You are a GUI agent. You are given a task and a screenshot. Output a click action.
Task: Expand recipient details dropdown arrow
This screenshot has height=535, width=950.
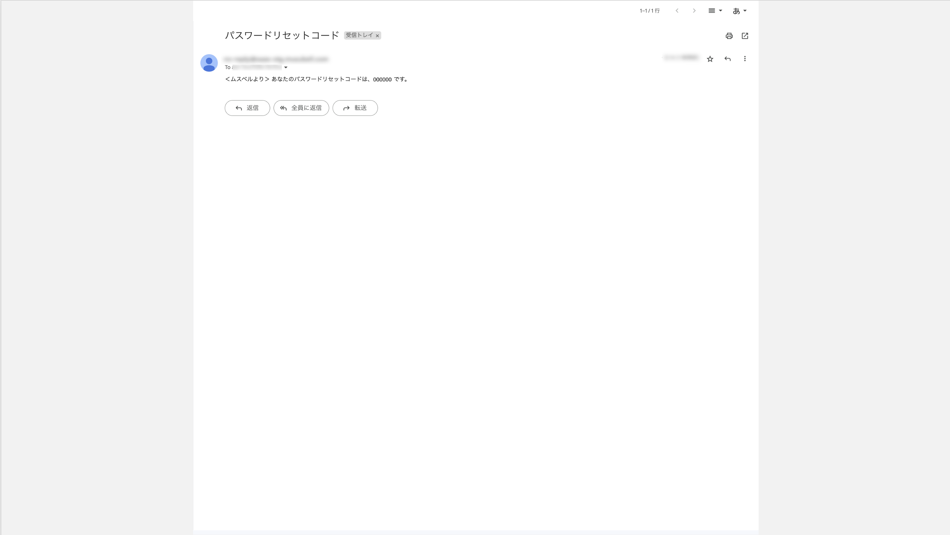coord(286,67)
